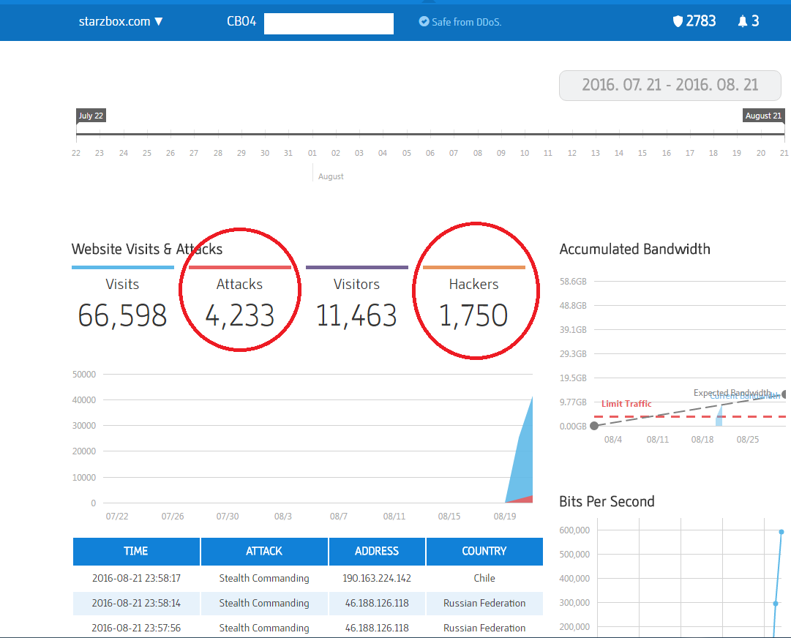Click day 10 on the timeline
This screenshot has height=638, width=791.
(525, 153)
